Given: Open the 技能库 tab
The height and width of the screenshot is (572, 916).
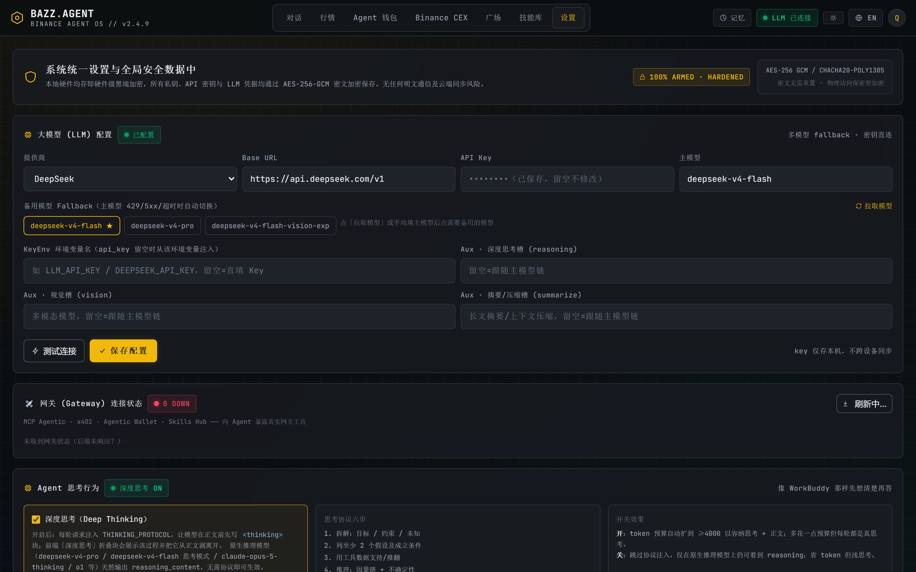Looking at the screenshot, I should point(531,18).
